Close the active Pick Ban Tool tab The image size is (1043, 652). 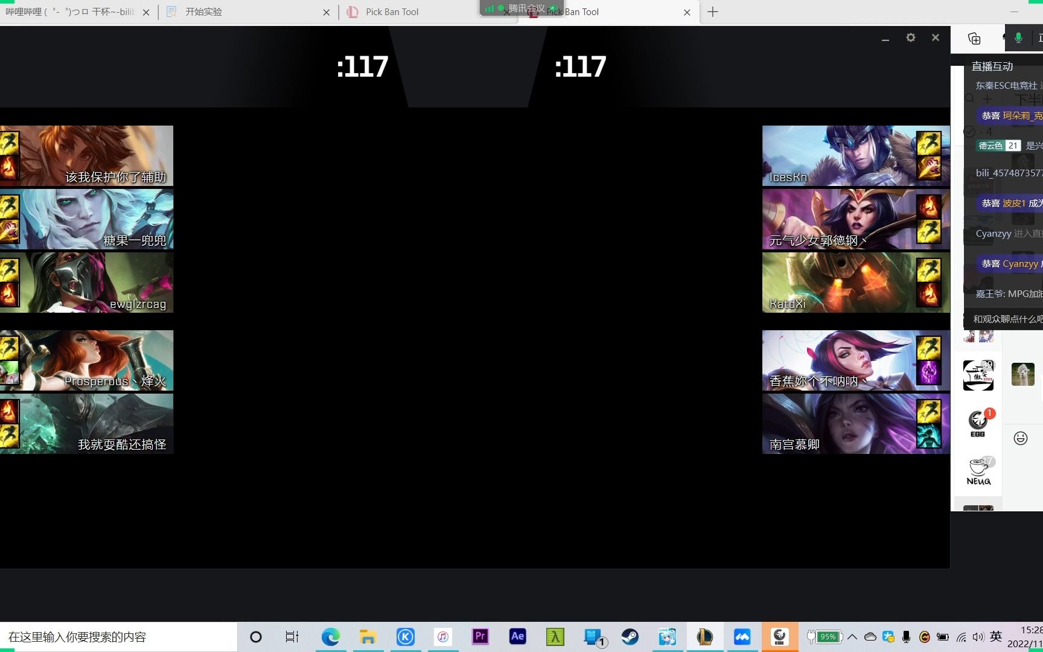[x=687, y=12]
